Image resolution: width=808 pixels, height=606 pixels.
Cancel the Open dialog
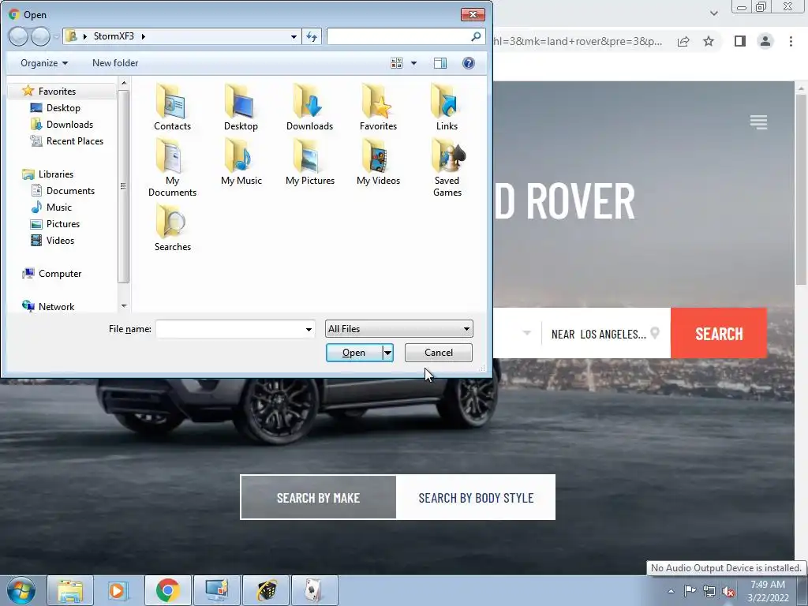click(x=439, y=353)
